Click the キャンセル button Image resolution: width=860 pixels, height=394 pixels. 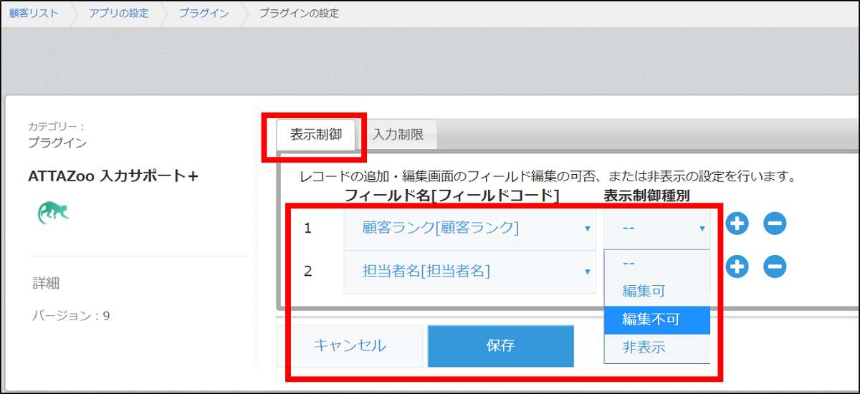coord(350,345)
